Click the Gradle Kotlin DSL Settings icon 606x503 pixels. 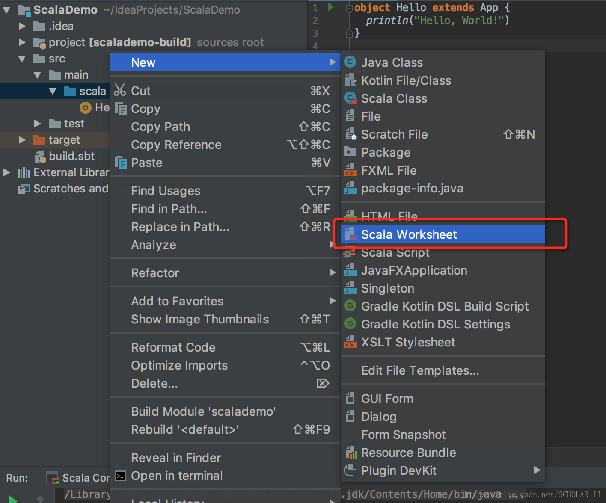pos(350,324)
